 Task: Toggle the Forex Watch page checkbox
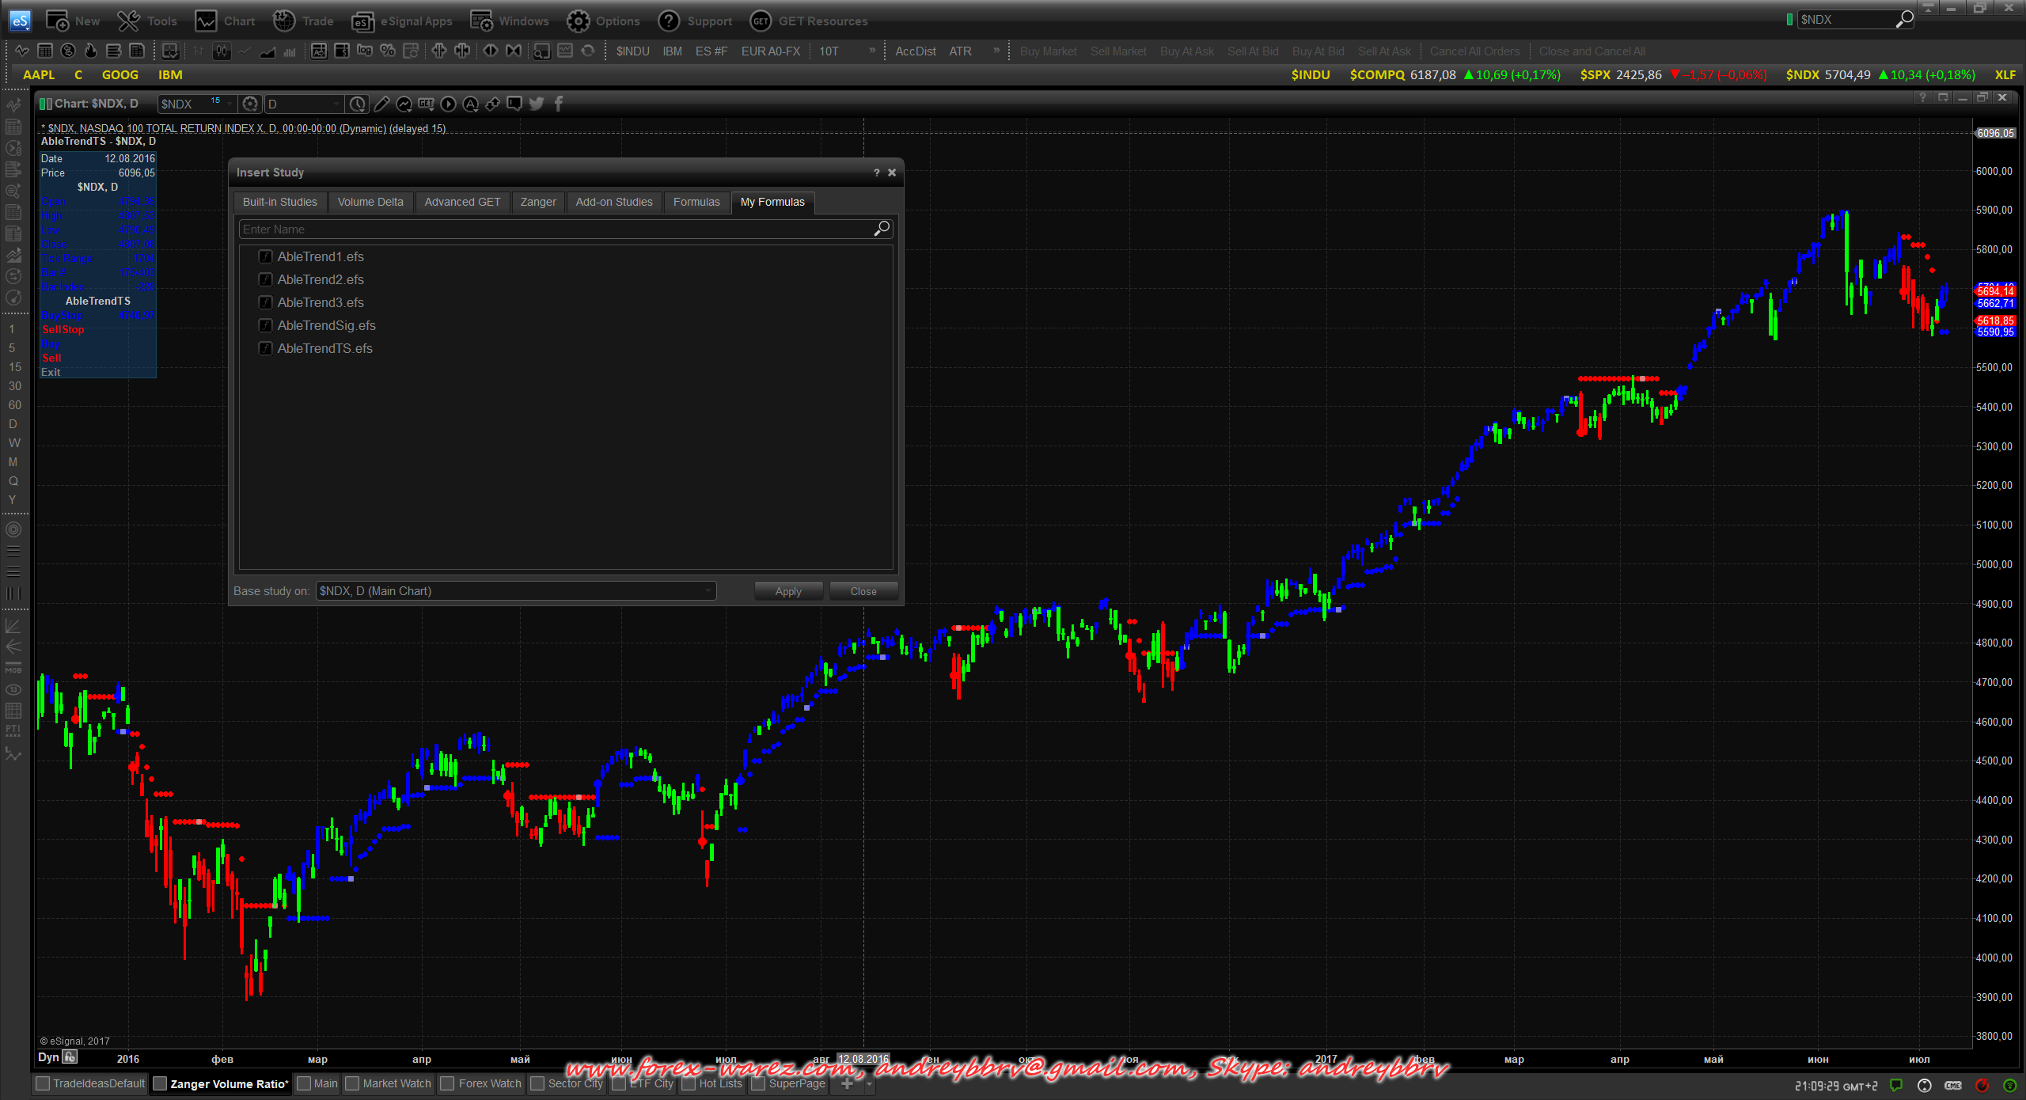click(x=447, y=1083)
